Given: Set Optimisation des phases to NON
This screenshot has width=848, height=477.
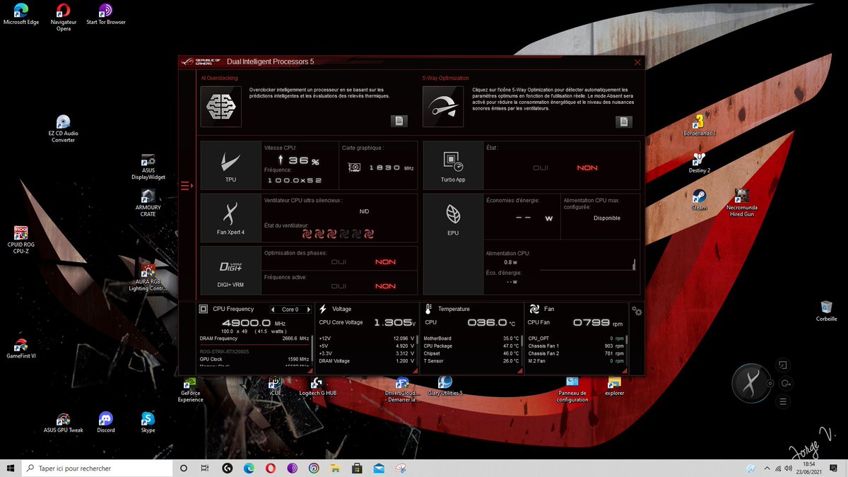Looking at the screenshot, I should coord(385,262).
